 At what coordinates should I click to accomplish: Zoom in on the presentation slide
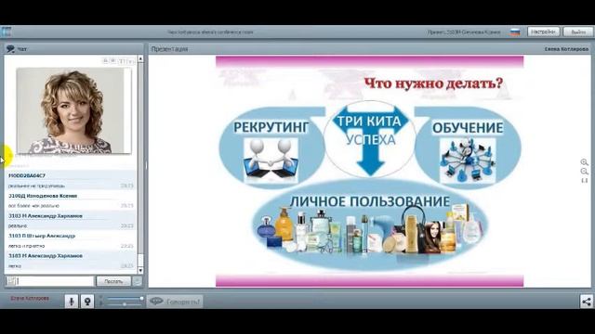584,162
